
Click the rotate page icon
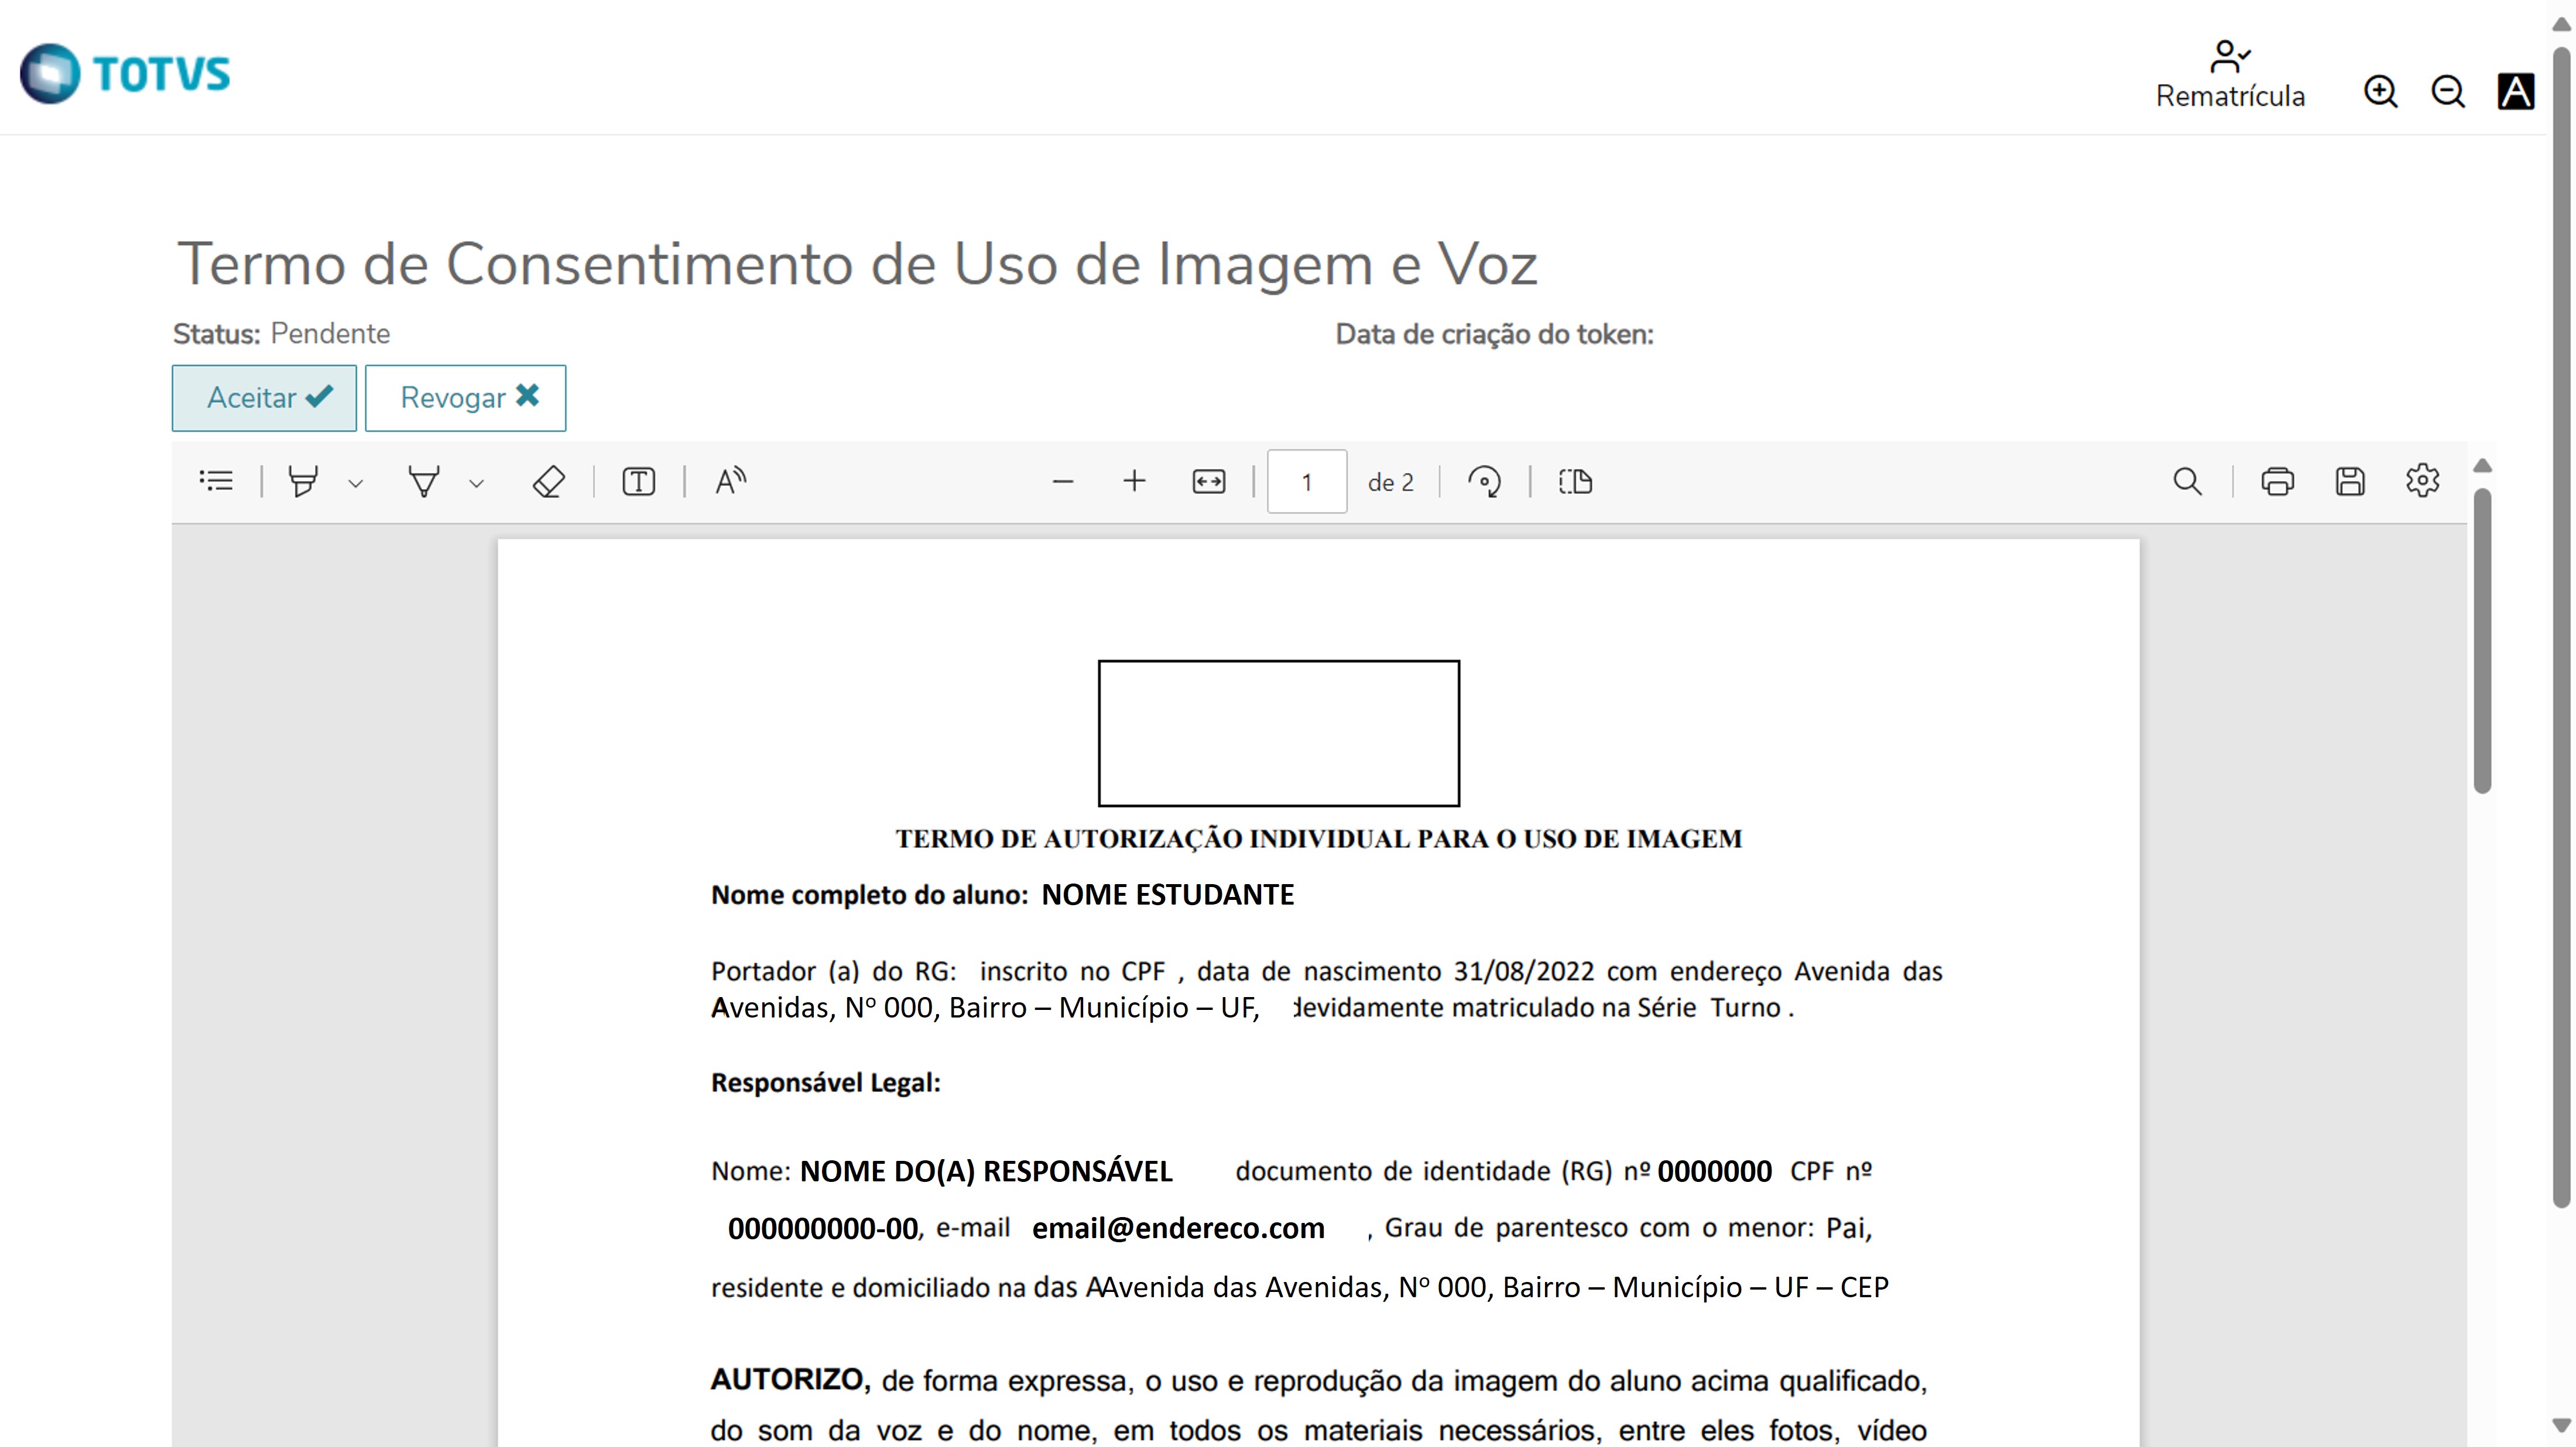[x=1484, y=482]
